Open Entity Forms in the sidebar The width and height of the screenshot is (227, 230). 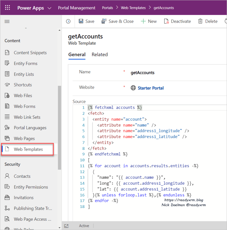point(26,63)
